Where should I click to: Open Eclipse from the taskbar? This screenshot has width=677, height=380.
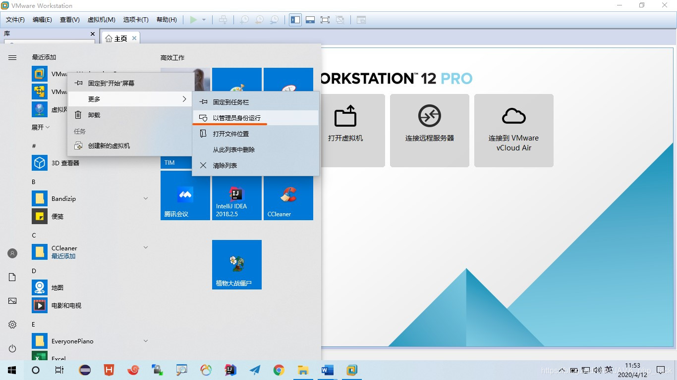pyautogui.click(x=85, y=370)
